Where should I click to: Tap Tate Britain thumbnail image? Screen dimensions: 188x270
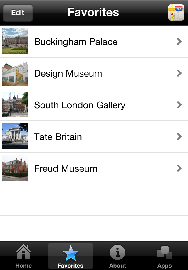(x=15, y=136)
